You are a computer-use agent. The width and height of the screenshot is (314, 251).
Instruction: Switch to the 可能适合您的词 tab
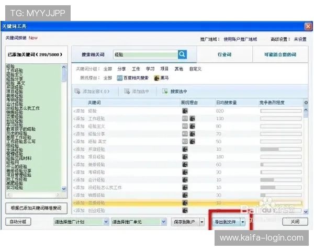click(280, 54)
